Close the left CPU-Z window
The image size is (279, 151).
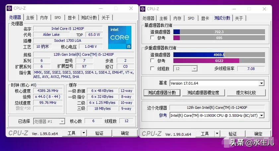tap(131, 8)
